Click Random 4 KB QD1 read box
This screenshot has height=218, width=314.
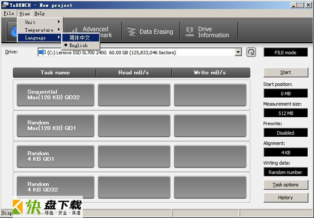click(x=134, y=156)
